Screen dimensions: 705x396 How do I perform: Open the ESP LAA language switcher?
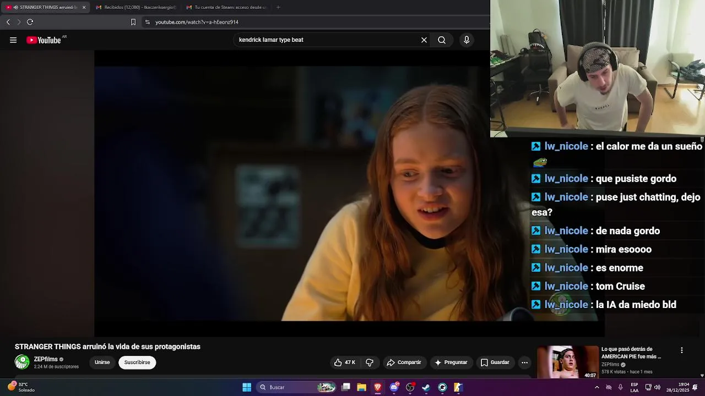634,387
